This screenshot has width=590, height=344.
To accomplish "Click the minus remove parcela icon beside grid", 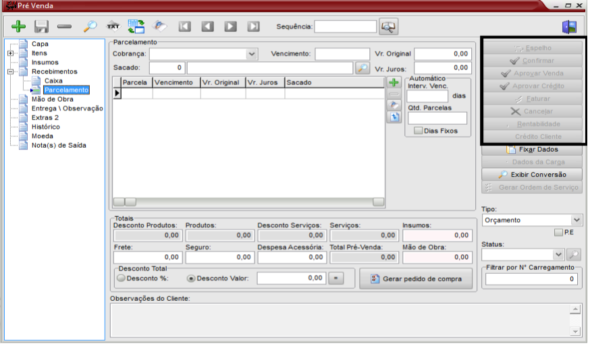I will click(394, 94).
